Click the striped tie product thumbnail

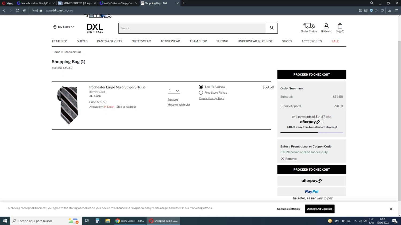[x=68, y=105]
